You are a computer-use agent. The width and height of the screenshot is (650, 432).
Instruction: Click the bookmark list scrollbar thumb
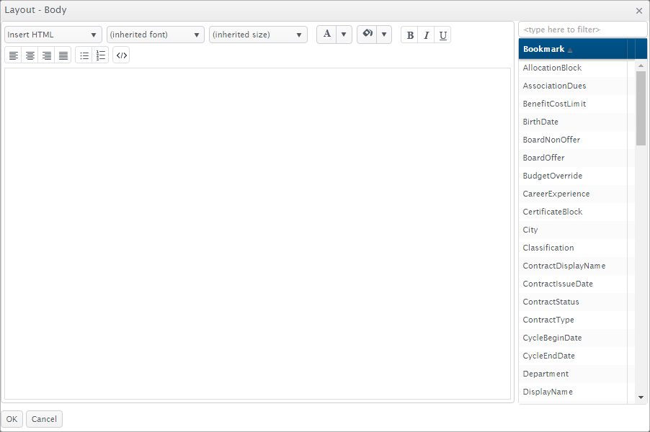pos(641,109)
